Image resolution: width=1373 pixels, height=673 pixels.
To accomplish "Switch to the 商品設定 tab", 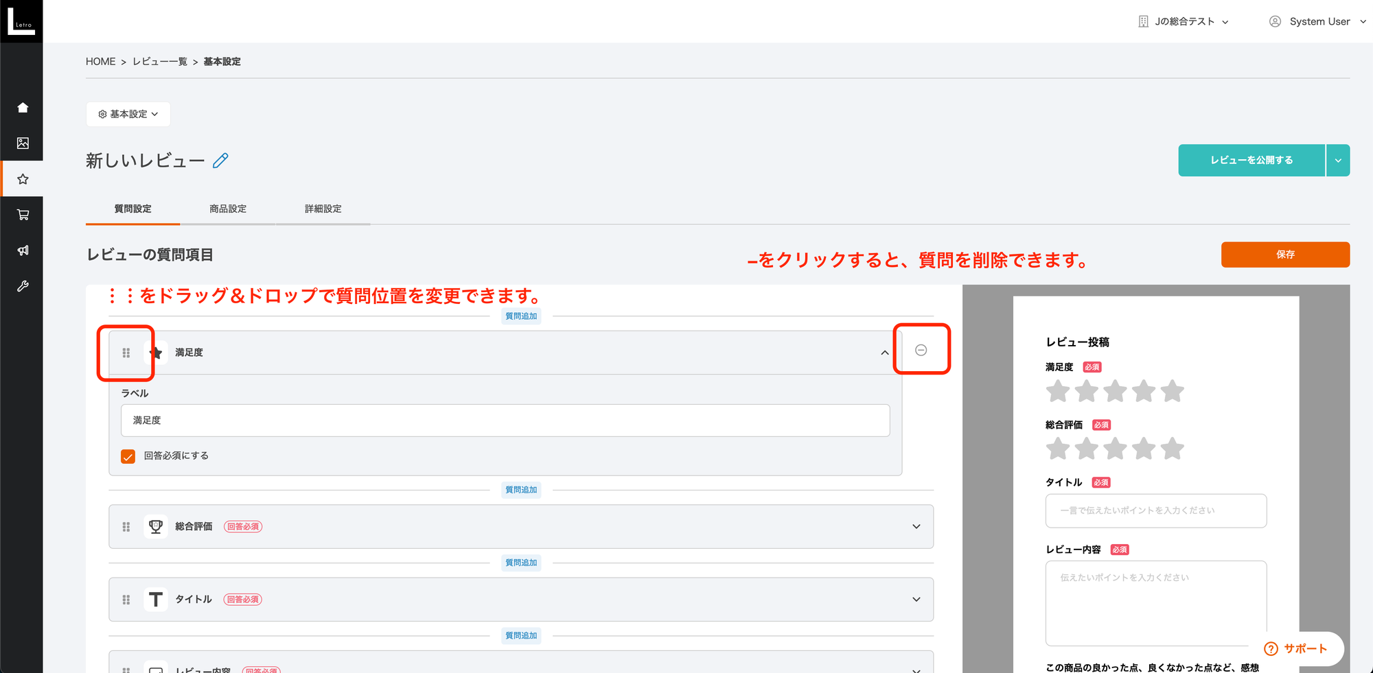I will 228,209.
